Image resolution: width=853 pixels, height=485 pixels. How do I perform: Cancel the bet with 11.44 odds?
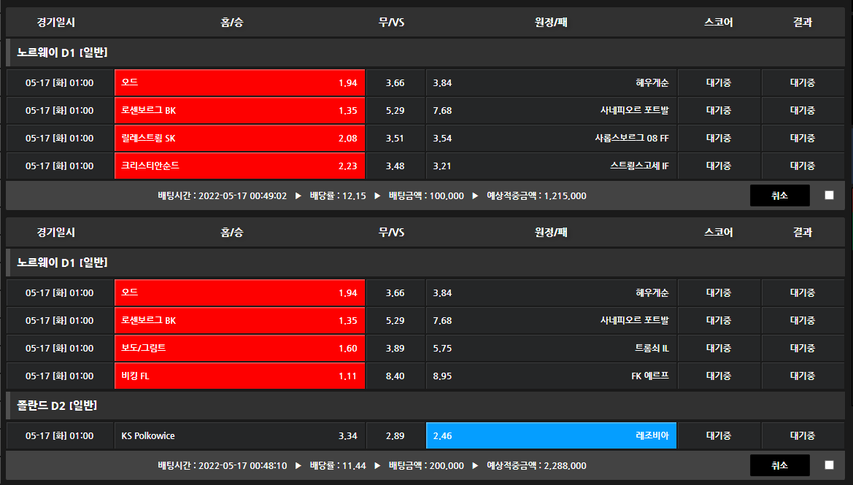click(x=779, y=465)
